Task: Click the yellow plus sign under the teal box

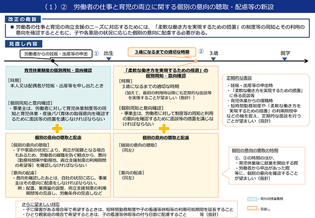Action: pyautogui.click(x=57, y=128)
